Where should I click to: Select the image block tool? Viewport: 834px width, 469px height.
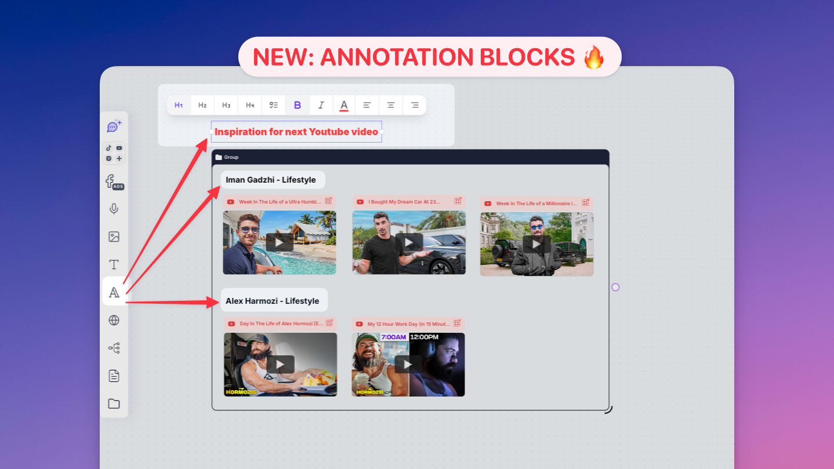114,237
